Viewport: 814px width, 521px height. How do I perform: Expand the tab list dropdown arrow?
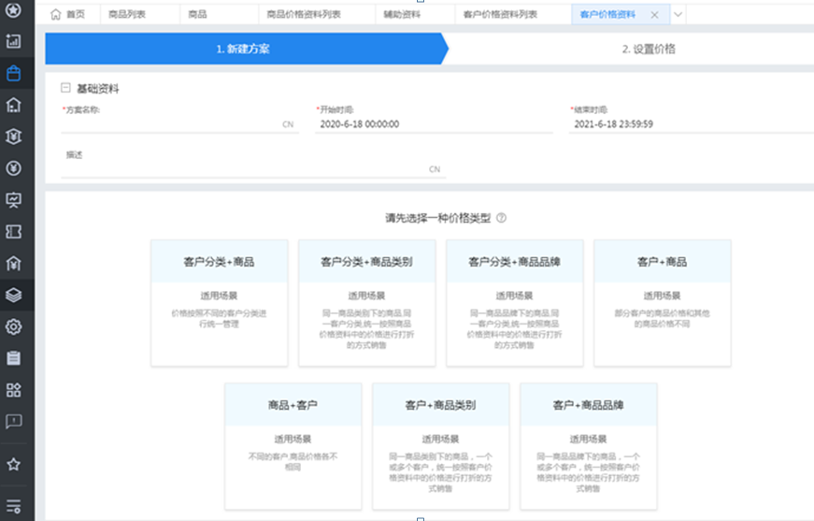[678, 15]
